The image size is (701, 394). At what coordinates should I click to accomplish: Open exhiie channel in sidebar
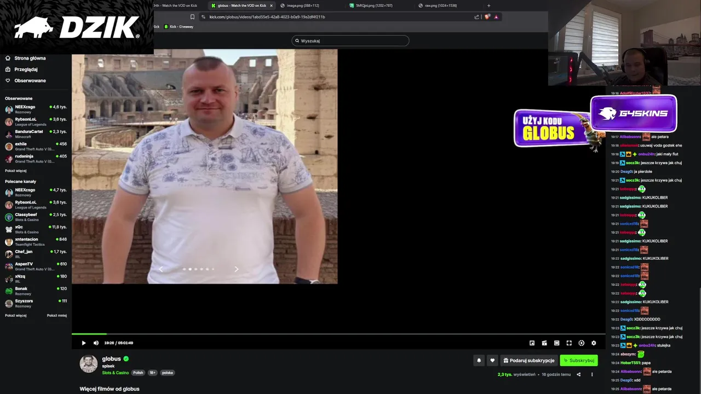(x=36, y=146)
